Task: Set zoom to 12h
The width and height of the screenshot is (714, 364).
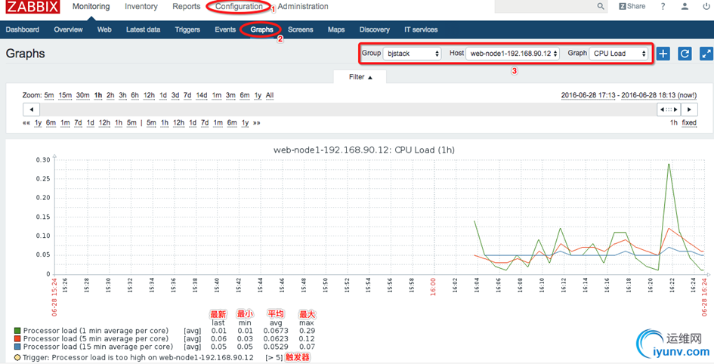Action: coord(150,96)
